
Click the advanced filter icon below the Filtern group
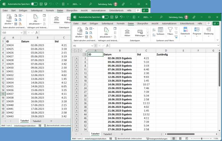176,37
